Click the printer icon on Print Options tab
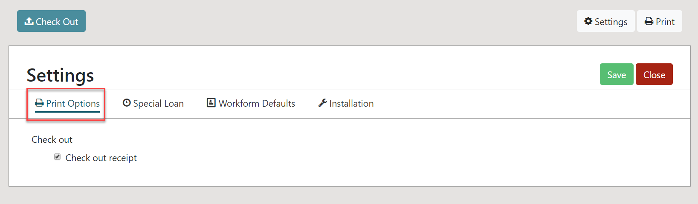 coord(39,103)
